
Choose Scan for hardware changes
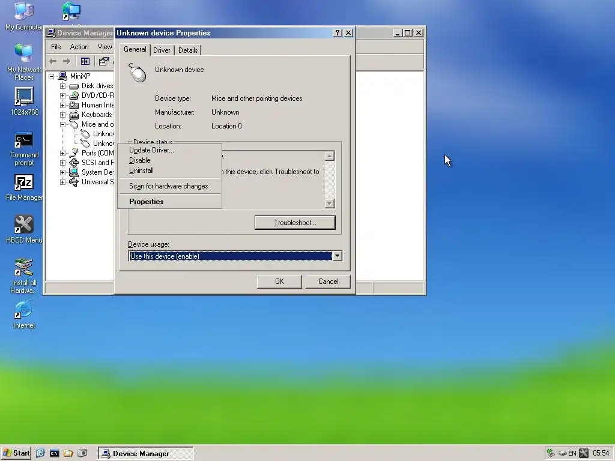coord(169,186)
